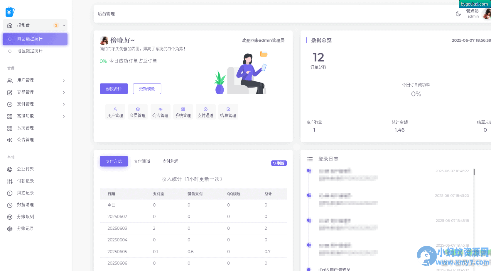Viewport: 491px width, 271px height.
Task: Click the 交易管理 edit icon in sidebar
Action: tap(10, 92)
